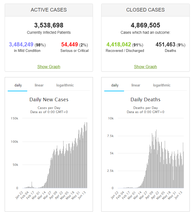This screenshot has width=195, height=216.
Task: Click the red 54,449 serious or critical count
Action: tap(69, 44)
